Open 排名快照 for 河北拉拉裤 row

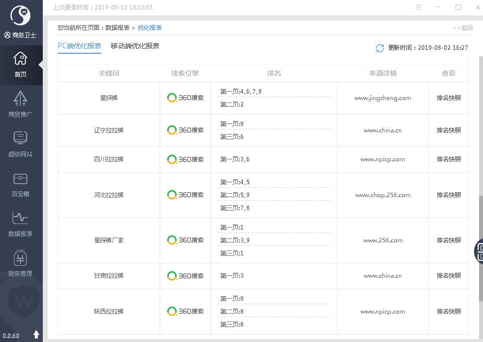(x=449, y=195)
